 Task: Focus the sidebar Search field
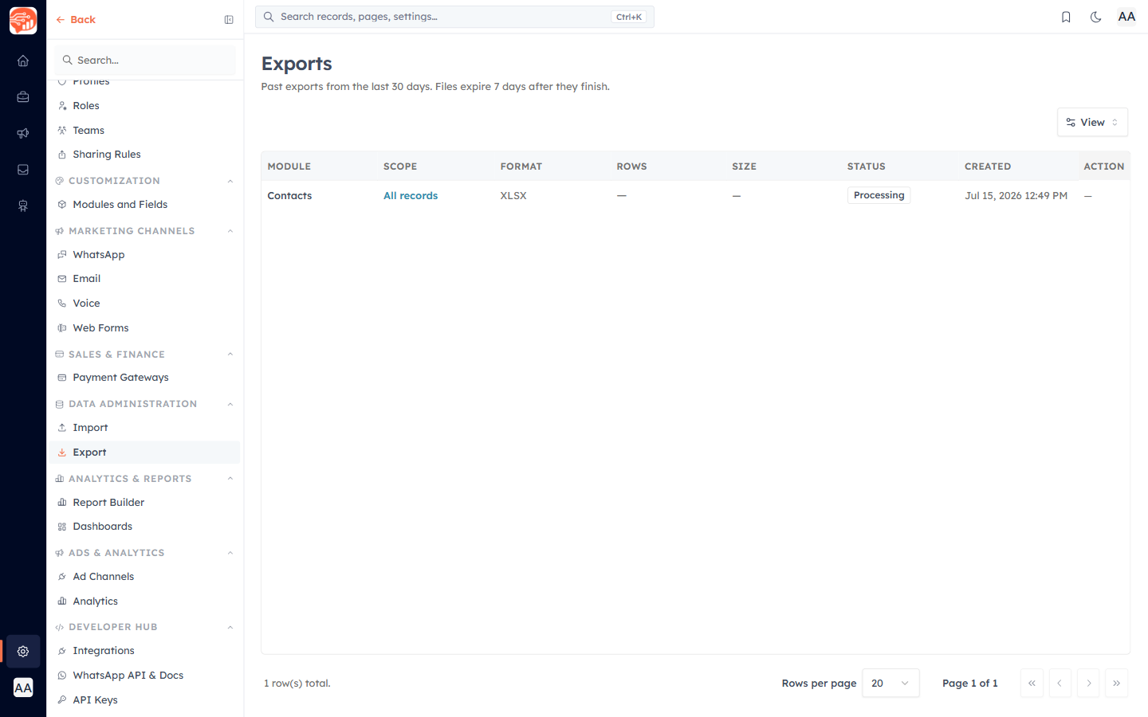[146, 60]
